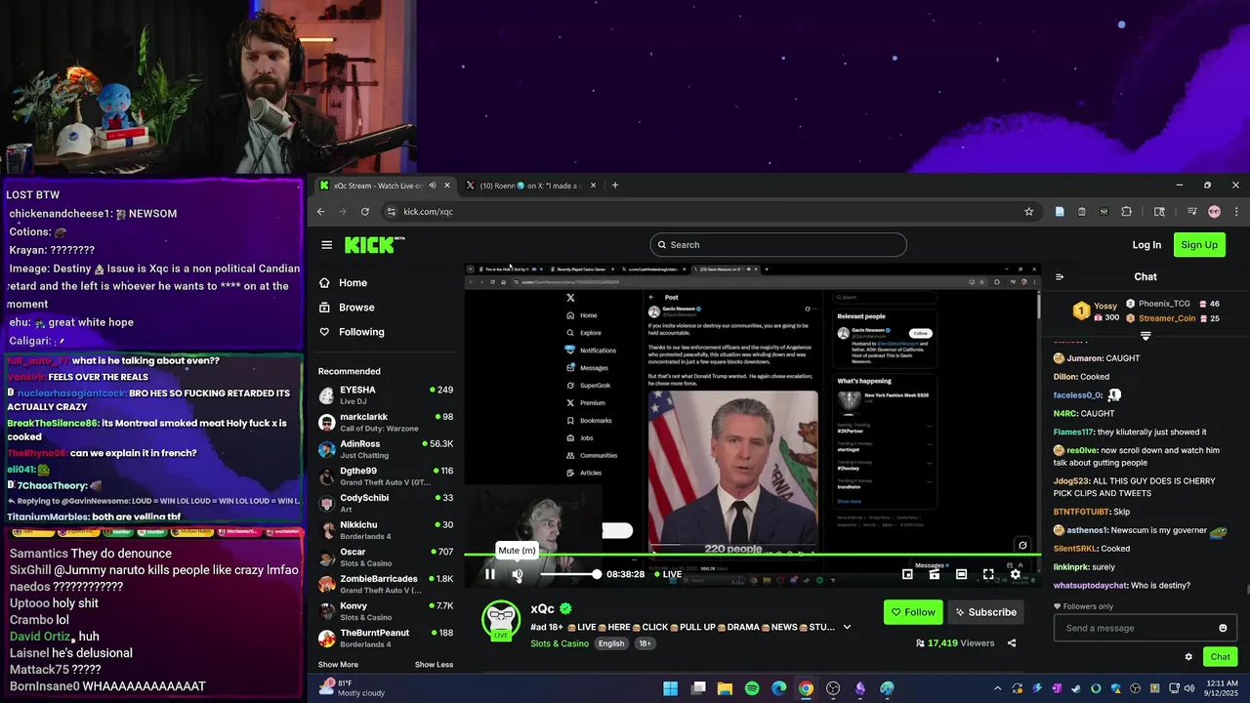Open TheBurntPeanut recommended channel

[x=386, y=638]
